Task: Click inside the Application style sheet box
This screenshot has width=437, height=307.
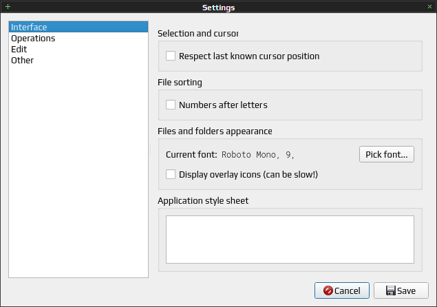Action: tap(289, 239)
